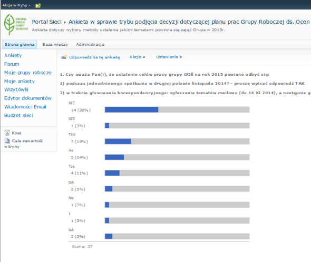311x262 pixels.
Task: Click the nie 5 (14%) result bar
Action: click(x=177, y=157)
